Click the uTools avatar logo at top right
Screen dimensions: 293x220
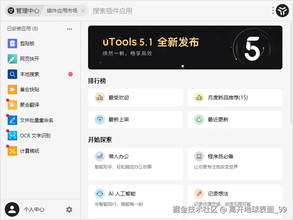[282, 11]
